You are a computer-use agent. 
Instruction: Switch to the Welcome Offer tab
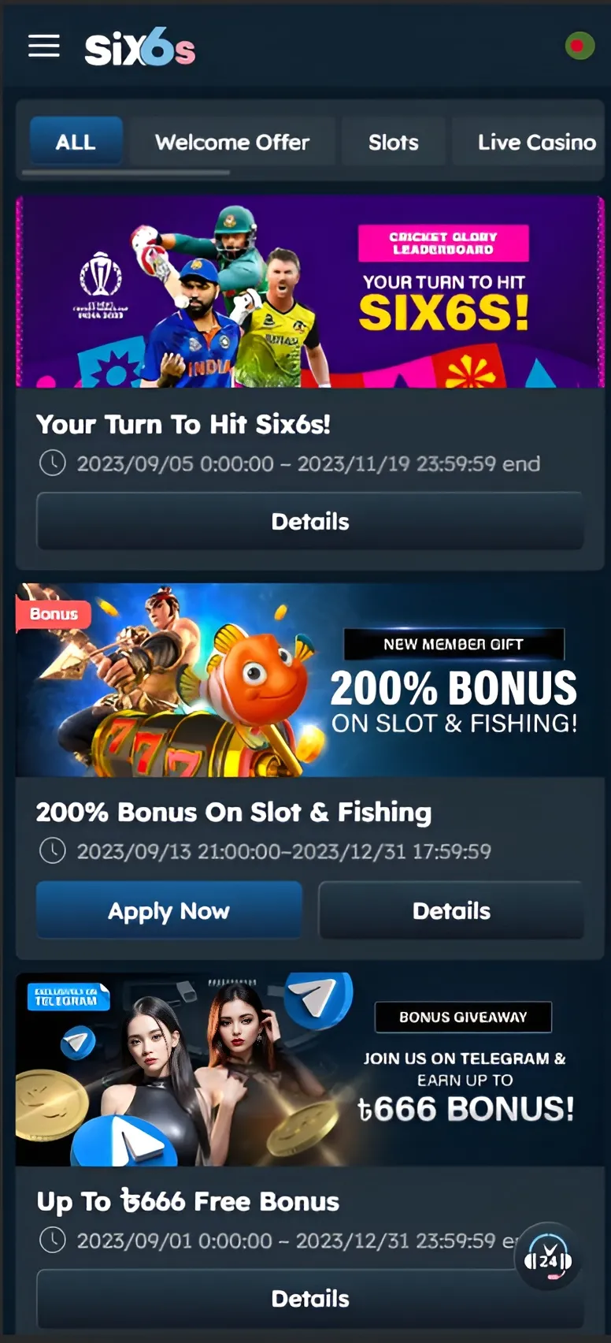tap(232, 142)
